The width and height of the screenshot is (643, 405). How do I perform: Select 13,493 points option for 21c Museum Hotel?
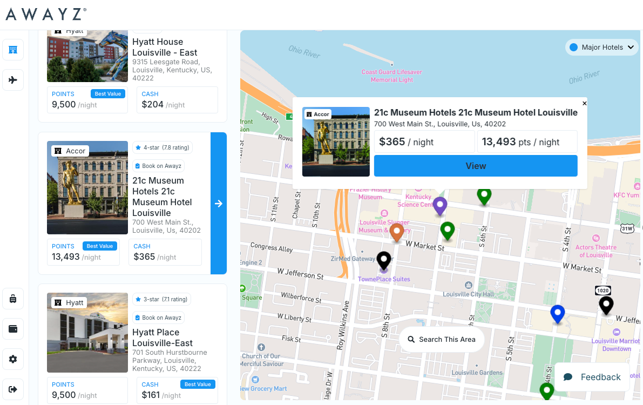(83, 252)
